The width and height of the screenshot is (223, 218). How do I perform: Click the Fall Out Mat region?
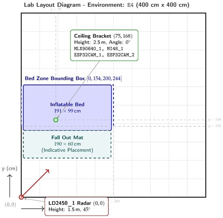(67, 144)
